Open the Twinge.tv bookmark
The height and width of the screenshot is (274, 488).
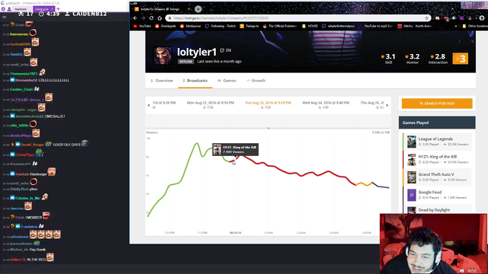(249, 26)
